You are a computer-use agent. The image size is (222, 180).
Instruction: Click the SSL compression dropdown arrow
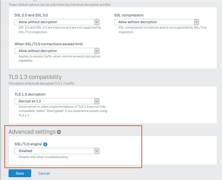pos(196,22)
